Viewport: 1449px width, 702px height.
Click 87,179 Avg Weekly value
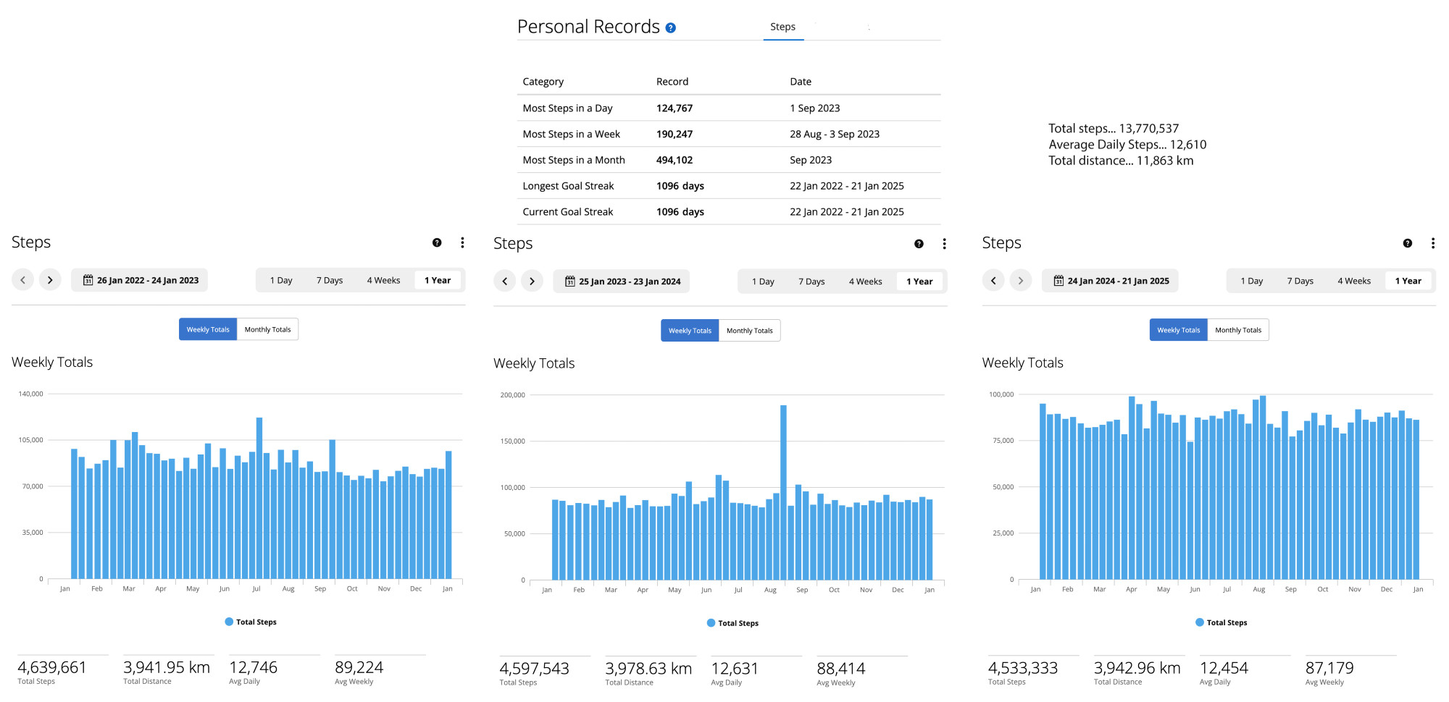click(x=1329, y=668)
